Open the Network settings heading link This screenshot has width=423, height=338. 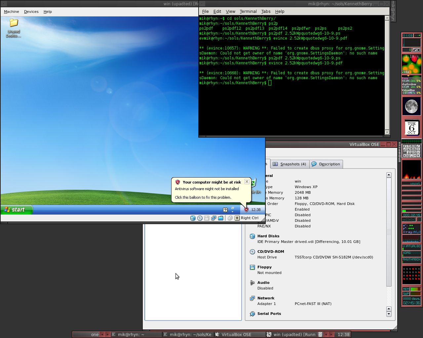[x=266, y=298]
